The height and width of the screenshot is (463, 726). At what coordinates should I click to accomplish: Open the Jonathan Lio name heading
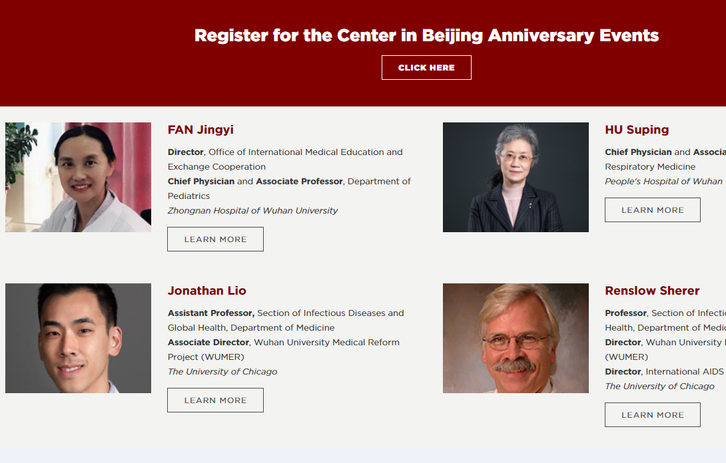[207, 291]
